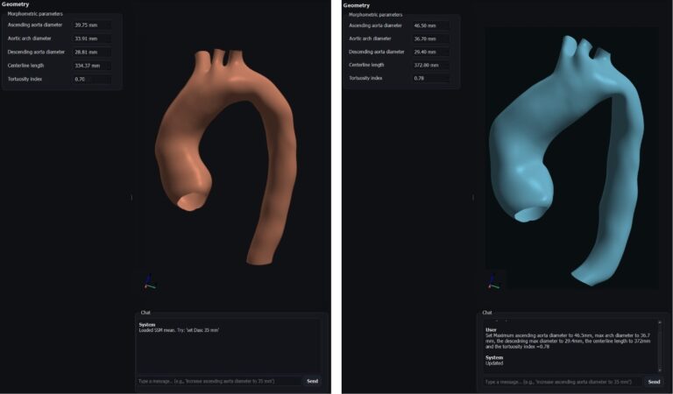
Task: Select the descending aorta diameter field showing 29.40 mm
Action: [431, 52]
